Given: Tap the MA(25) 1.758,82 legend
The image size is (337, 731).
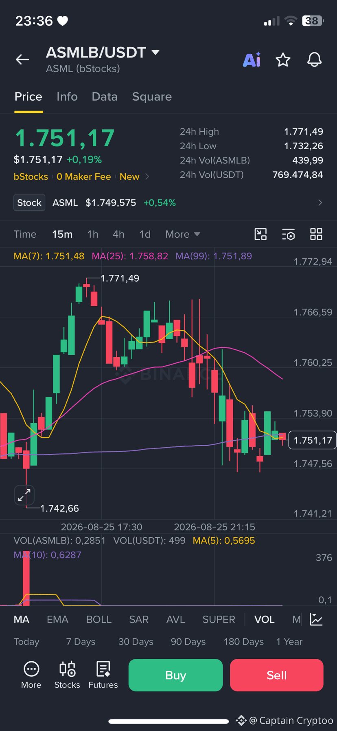Looking at the screenshot, I should point(130,256).
